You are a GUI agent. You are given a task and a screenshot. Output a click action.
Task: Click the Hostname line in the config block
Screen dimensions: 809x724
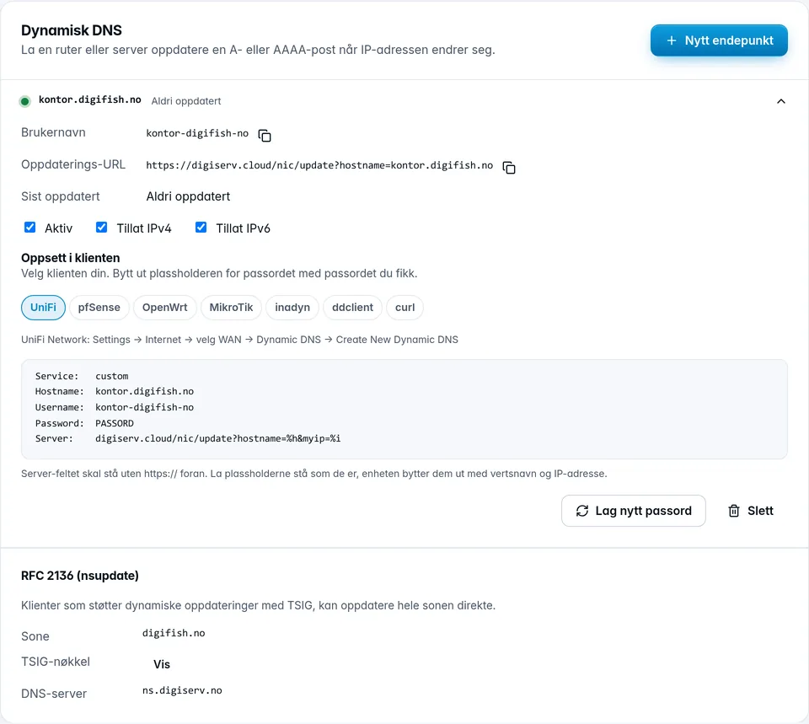click(115, 392)
